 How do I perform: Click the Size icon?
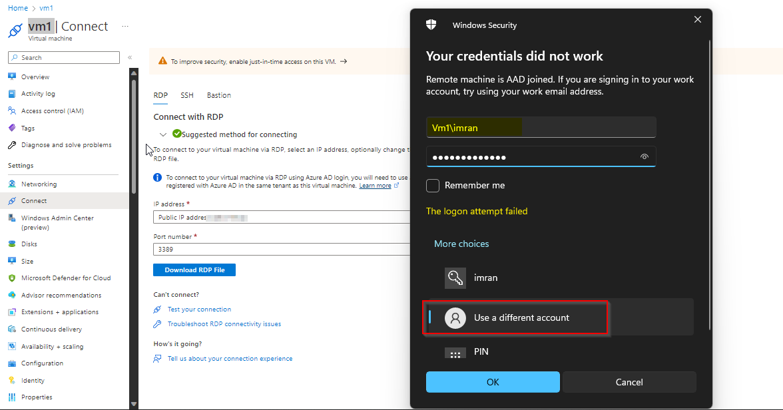point(12,261)
